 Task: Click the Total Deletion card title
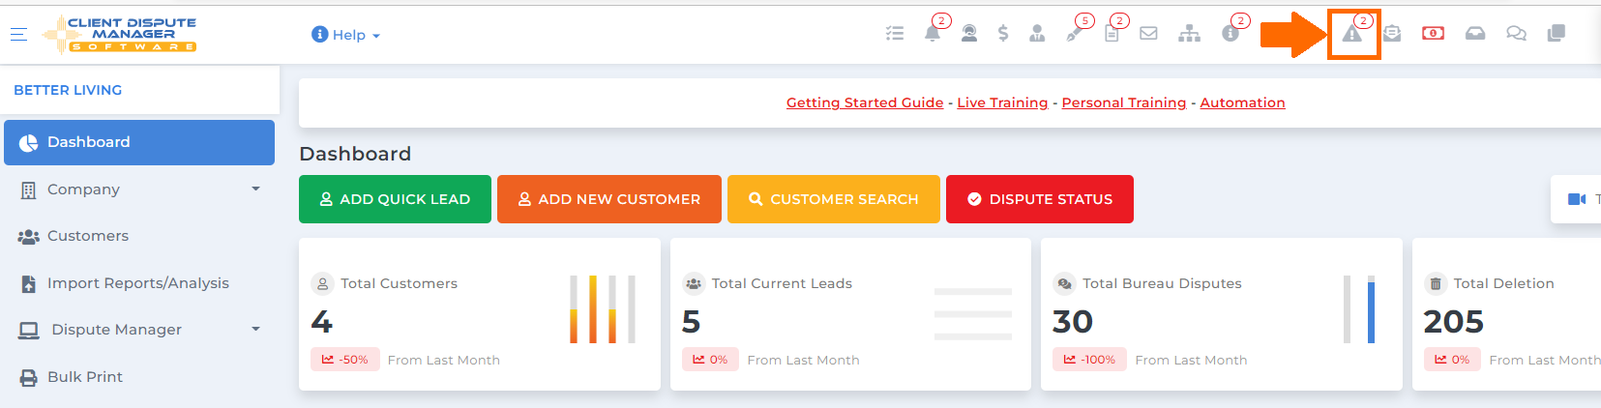point(1504,283)
